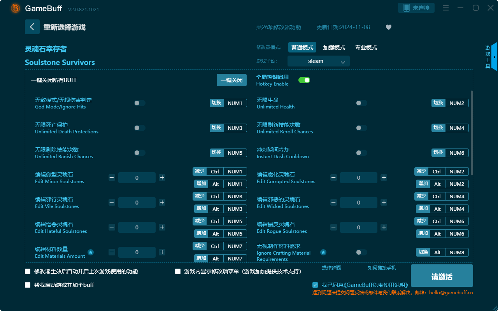Click the heart favorite icon near update date
Image resolution: width=498 pixels, height=311 pixels.
point(389,27)
